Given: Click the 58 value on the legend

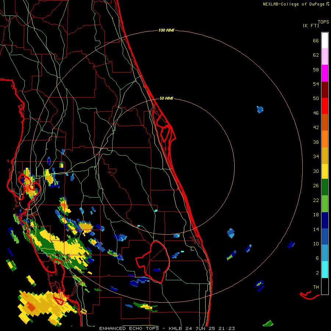Looking at the screenshot, I should tap(316, 70).
